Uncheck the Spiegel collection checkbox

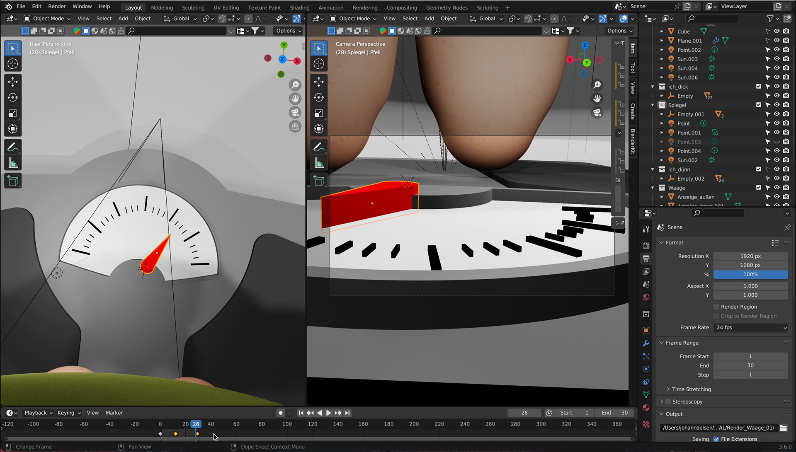point(759,105)
